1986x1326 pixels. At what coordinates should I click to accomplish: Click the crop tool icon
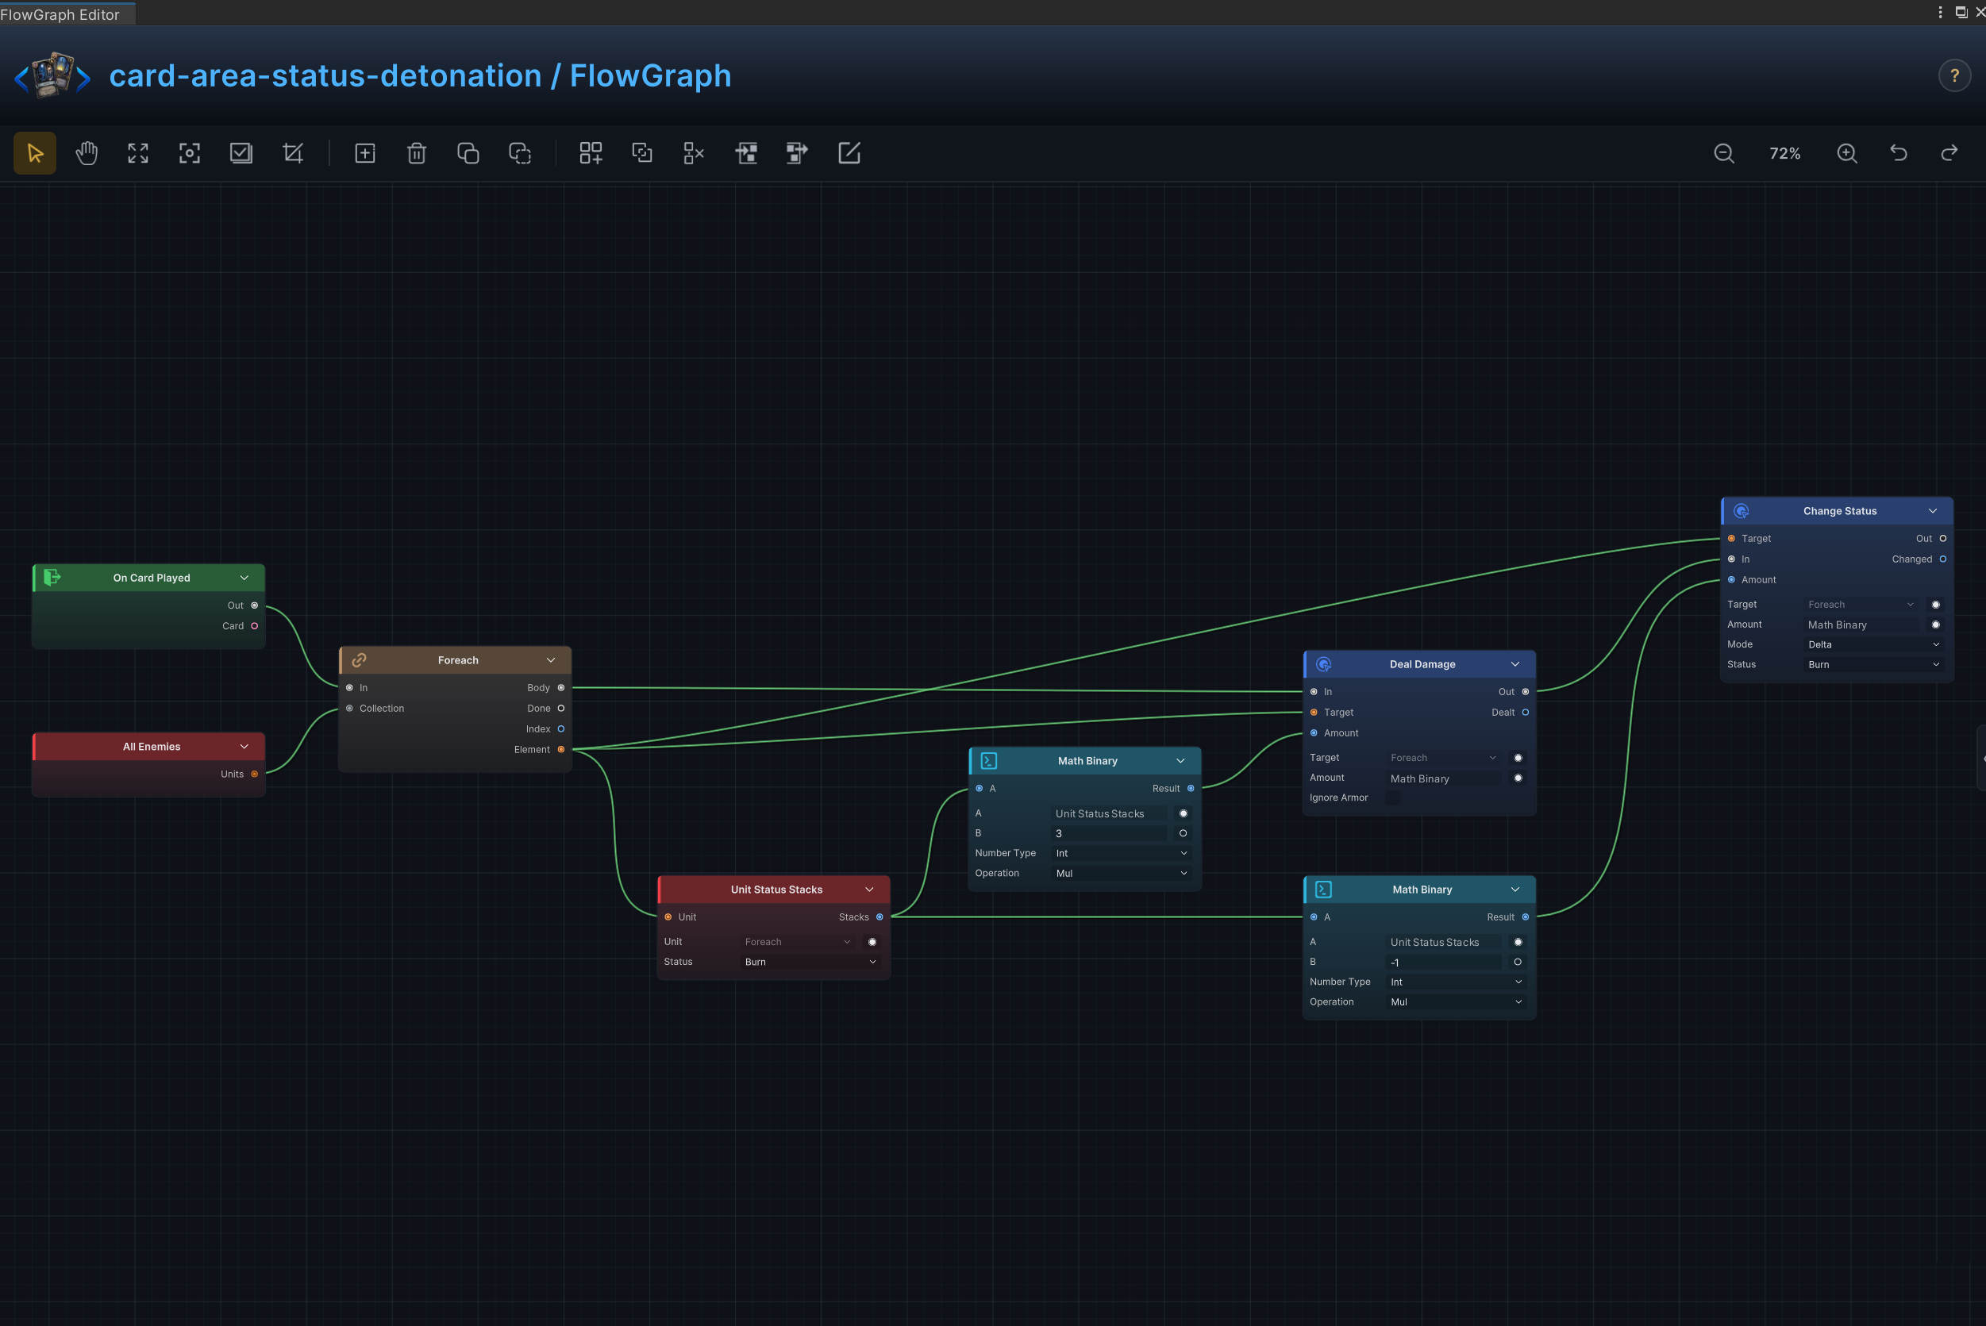[293, 153]
